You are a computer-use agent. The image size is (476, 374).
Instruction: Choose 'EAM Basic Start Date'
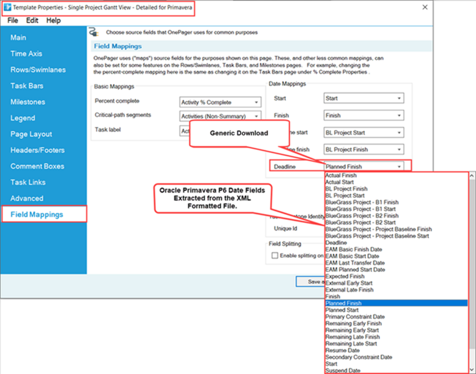click(x=396, y=256)
